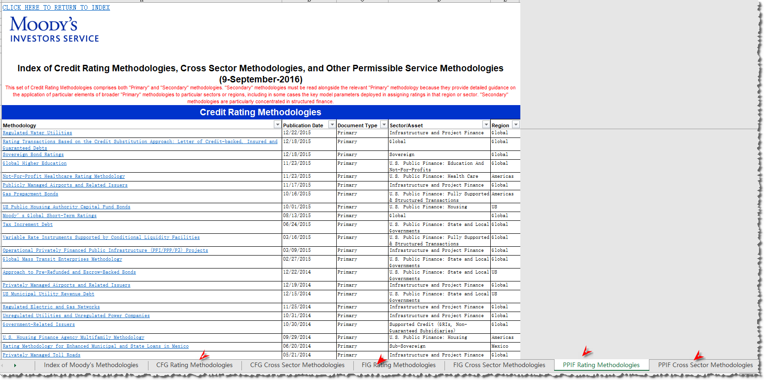765x381 pixels.
Task: Click Approach to Pre-Refunded and Escrow-Backed Bonds
Action: click(69, 272)
